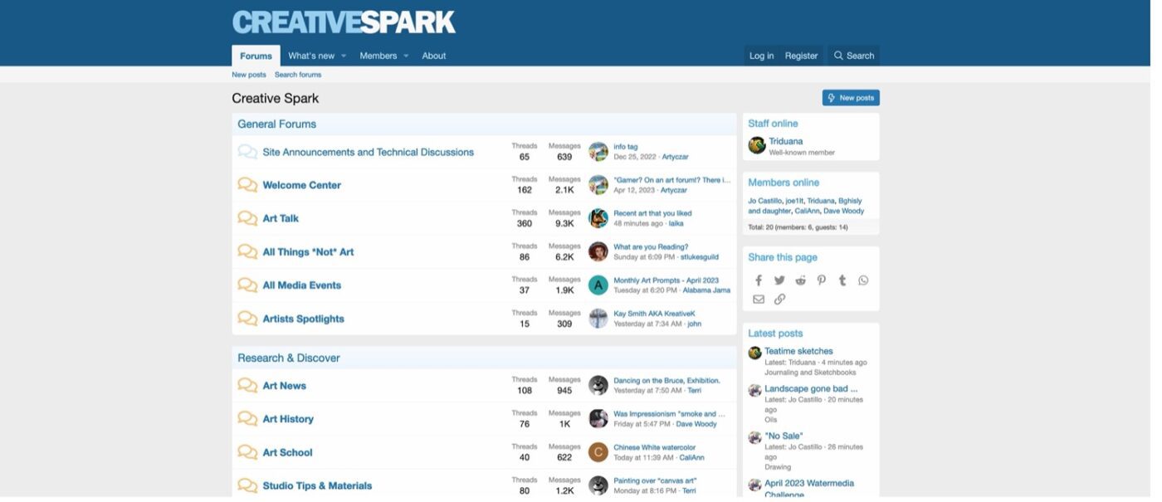
Task: Open the About menu item
Action: click(x=433, y=56)
